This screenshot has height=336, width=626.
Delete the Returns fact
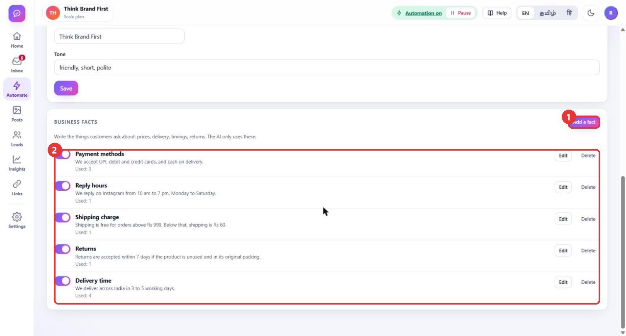click(588, 250)
